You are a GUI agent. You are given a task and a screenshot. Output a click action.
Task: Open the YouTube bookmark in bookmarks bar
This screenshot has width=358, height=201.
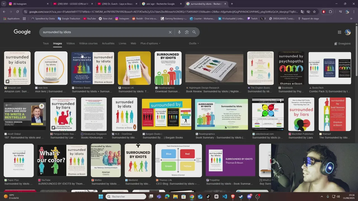tap(89, 19)
